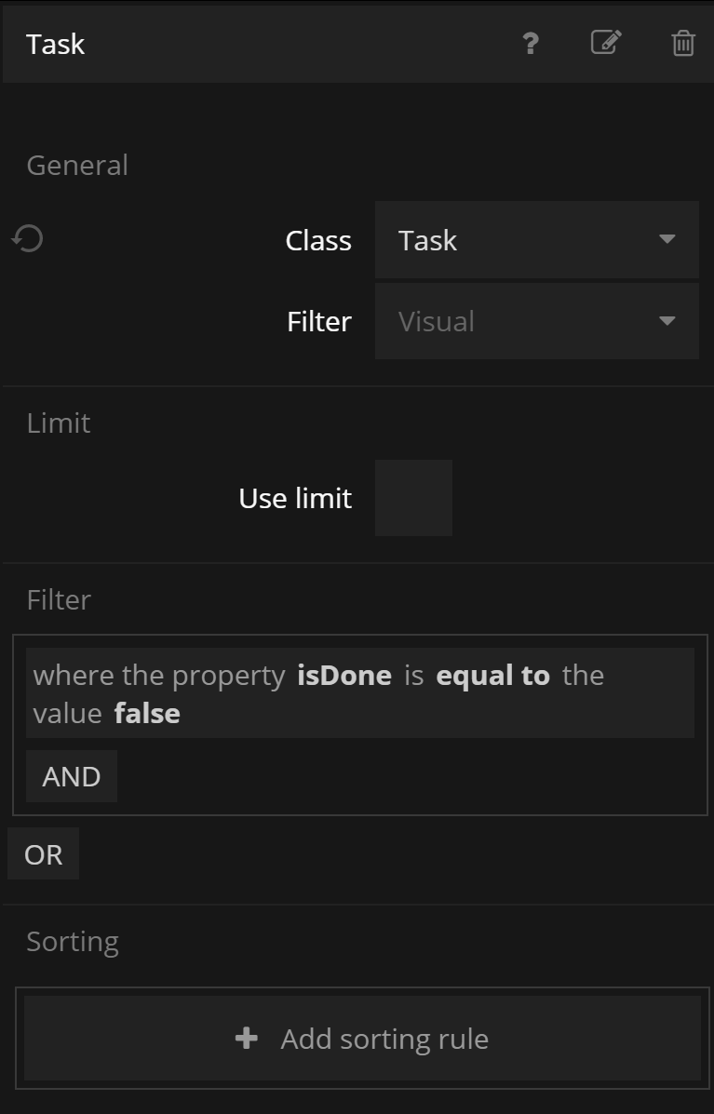The width and height of the screenshot is (714, 1114).
Task: Change the 'equal to' comparison operator
Action: pyautogui.click(x=492, y=675)
